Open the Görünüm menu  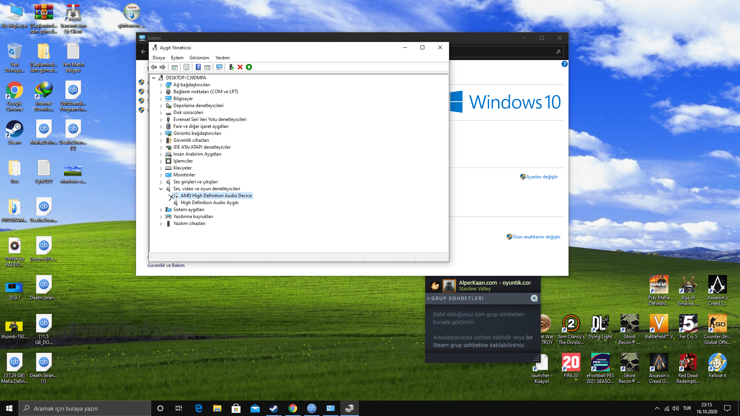[199, 58]
